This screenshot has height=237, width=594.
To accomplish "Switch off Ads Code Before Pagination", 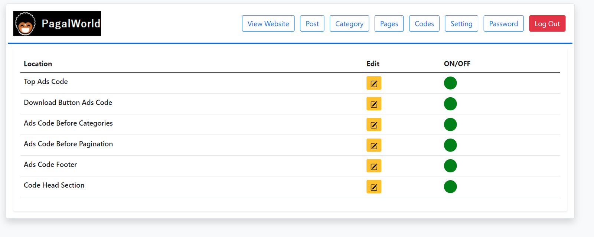I will coord(450,145).
